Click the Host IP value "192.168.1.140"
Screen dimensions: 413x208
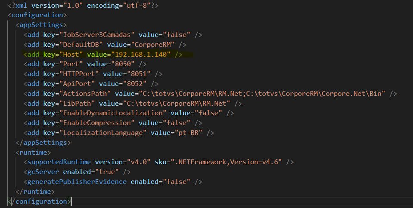(x=141, y=55)
